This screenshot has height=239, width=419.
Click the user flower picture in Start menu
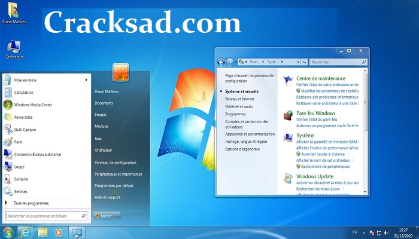click(121, 72)
